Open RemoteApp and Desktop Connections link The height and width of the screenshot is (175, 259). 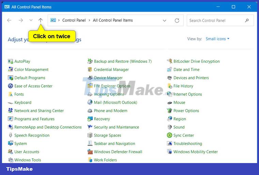point(48,127)
